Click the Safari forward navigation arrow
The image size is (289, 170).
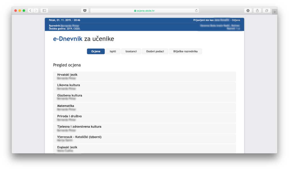[x=36, y=11]
